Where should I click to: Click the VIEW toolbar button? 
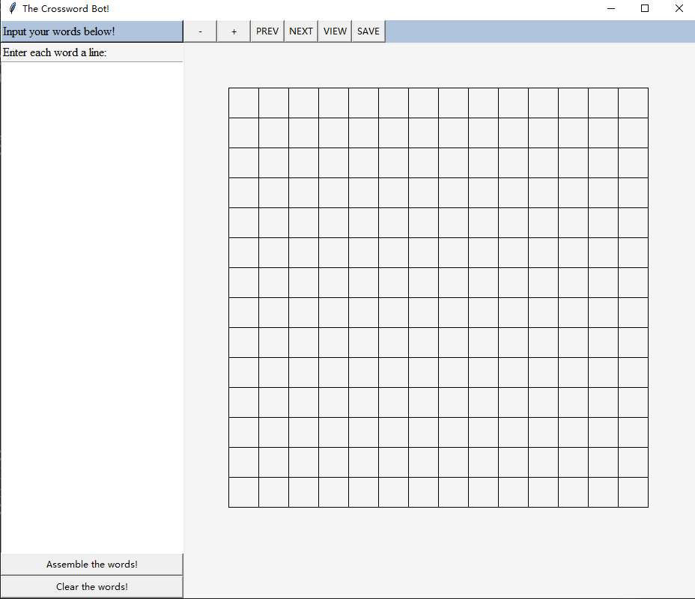[334, 31]
